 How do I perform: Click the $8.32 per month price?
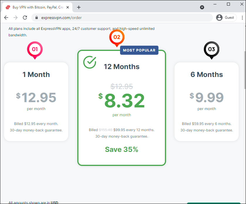[x=122, y=100]
